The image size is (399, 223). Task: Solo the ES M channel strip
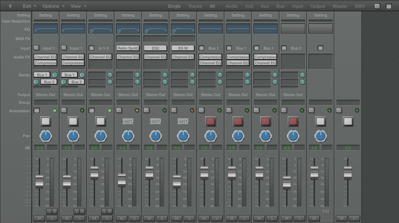click(189, 218)
